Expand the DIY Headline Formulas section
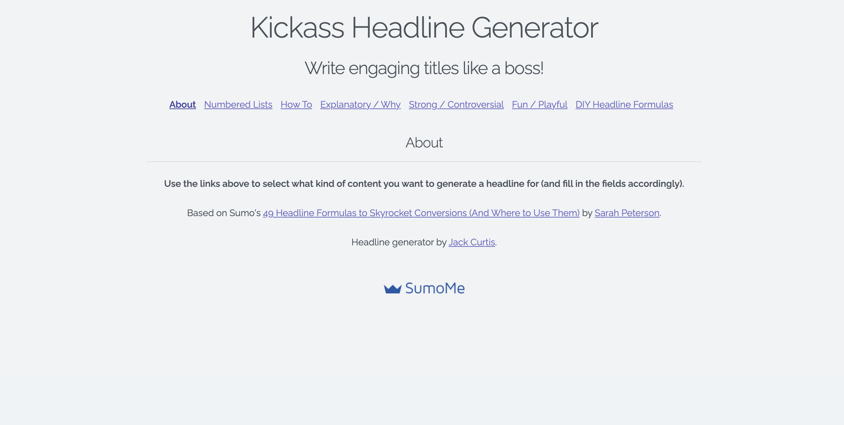The height and width of the screenshot is (425, 844). (624, 104)
